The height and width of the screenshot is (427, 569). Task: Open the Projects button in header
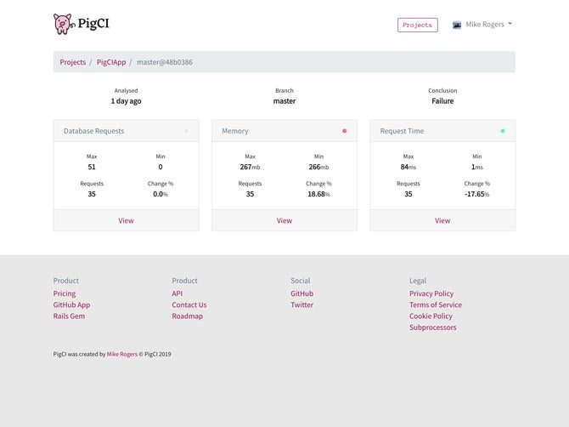click(417, 25)
